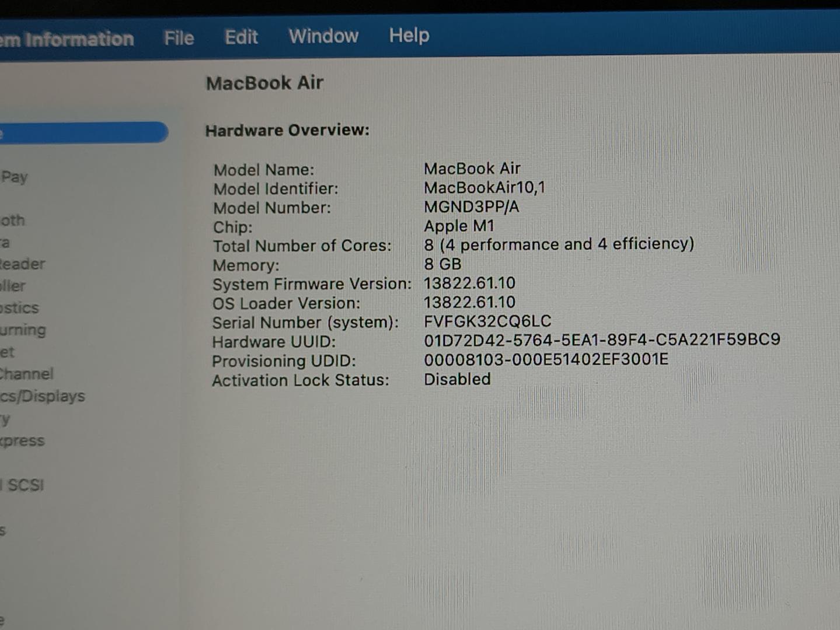Viewport: 840px width, 630px height.
Task: Click "8 (4 performance and 4 efficiency)"
Action: [559, 244]
